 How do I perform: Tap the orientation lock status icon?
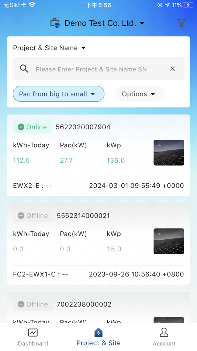pos(160,5)
